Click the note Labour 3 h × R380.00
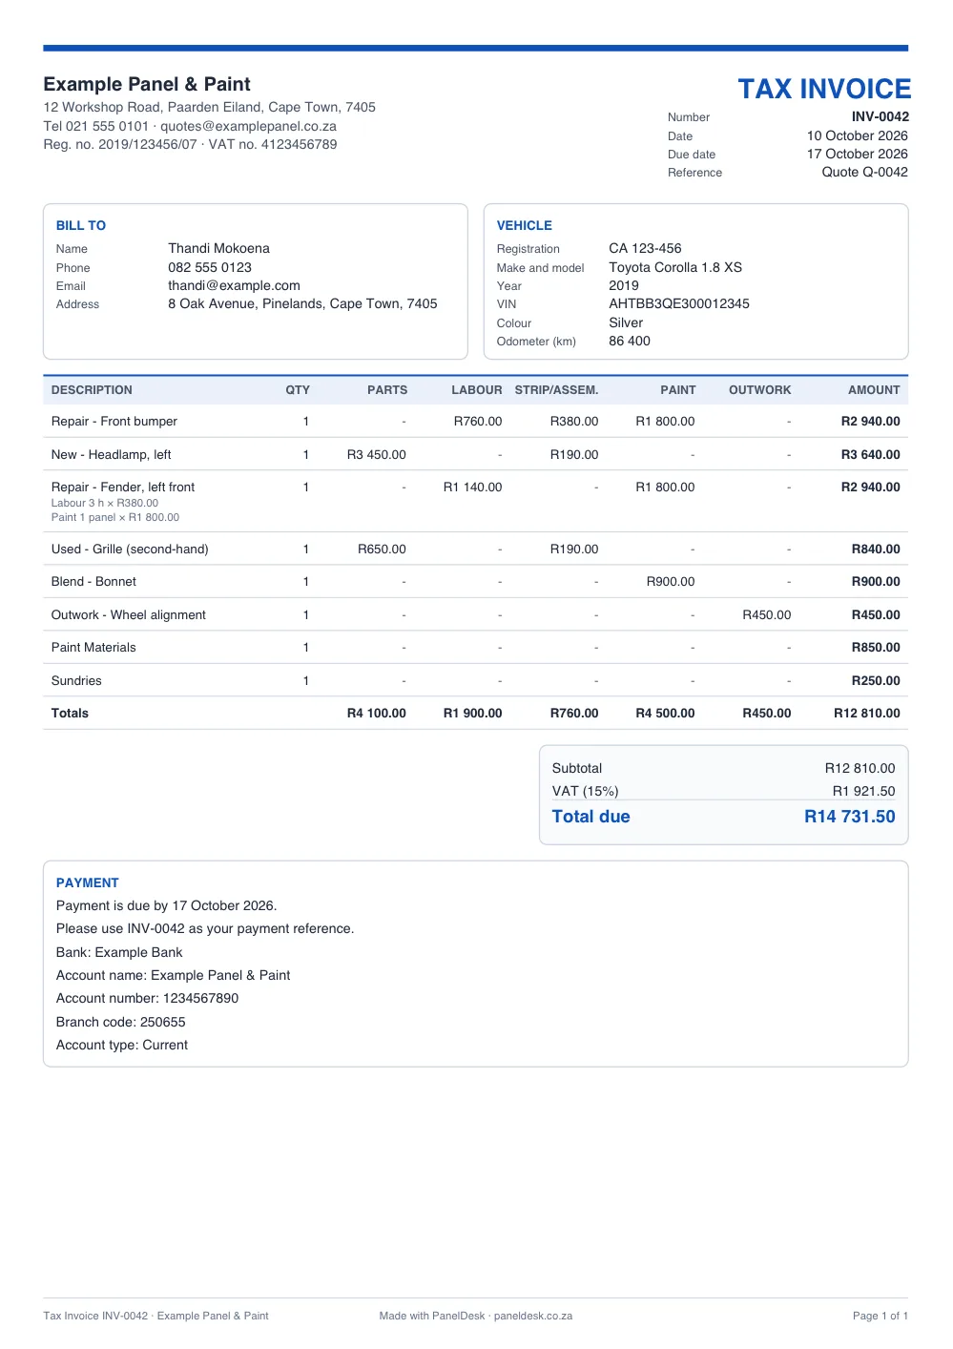Viewport: 953px width, 1349px height. coord(105,503)
